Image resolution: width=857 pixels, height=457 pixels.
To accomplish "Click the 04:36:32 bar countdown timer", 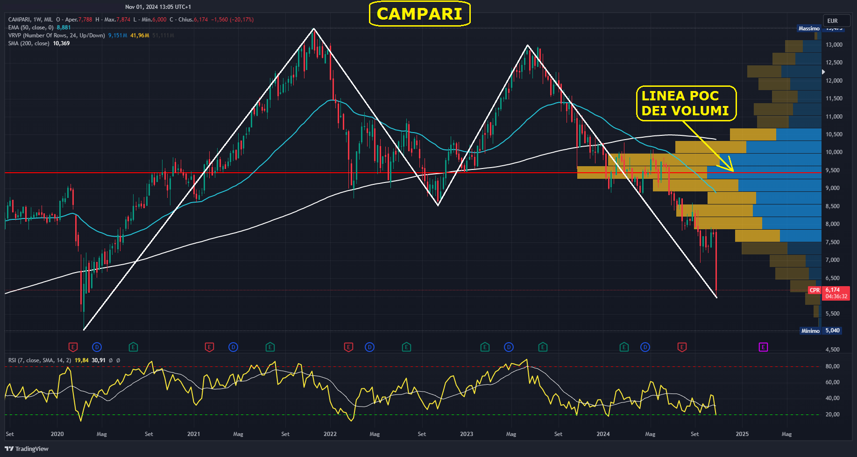I will (836, 296).
